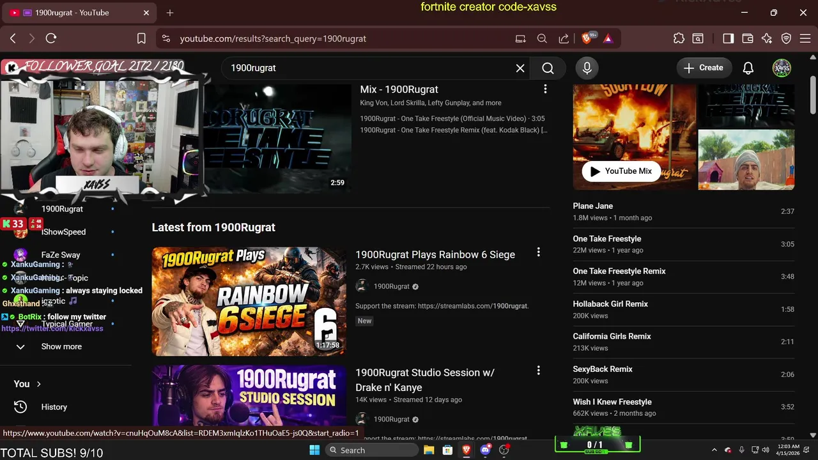Open the tab search icon in the toolbar
This screenshot has width=818, height=460.
click(698, 38)
